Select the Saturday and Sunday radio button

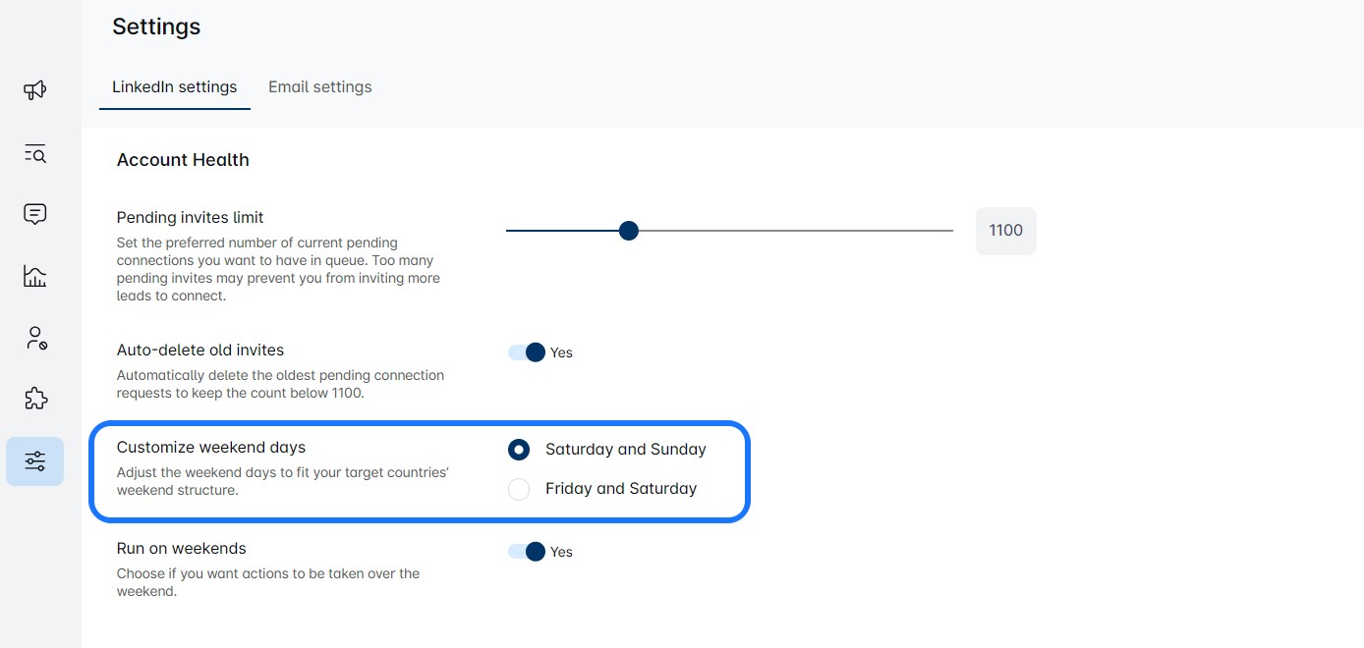click(x=519, y=450)
